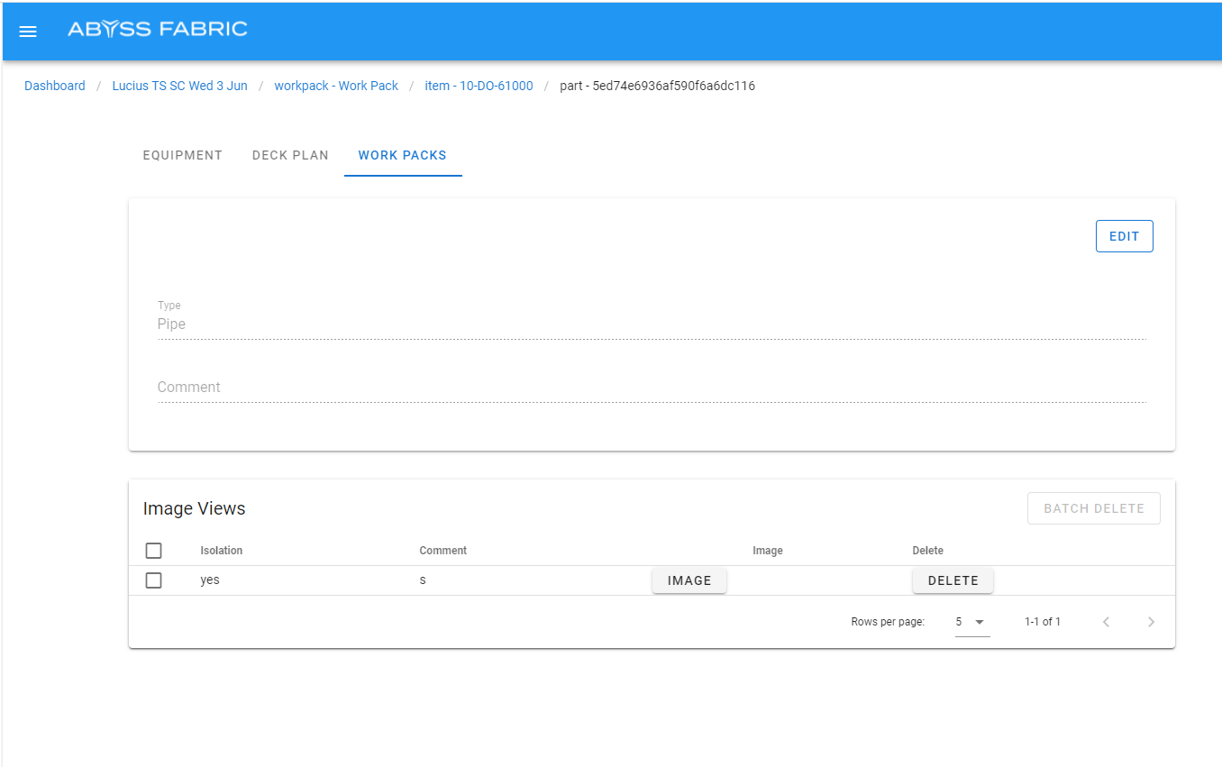
Task: Check the row with Isolation 'yes'
Action: tap(153, 580)
